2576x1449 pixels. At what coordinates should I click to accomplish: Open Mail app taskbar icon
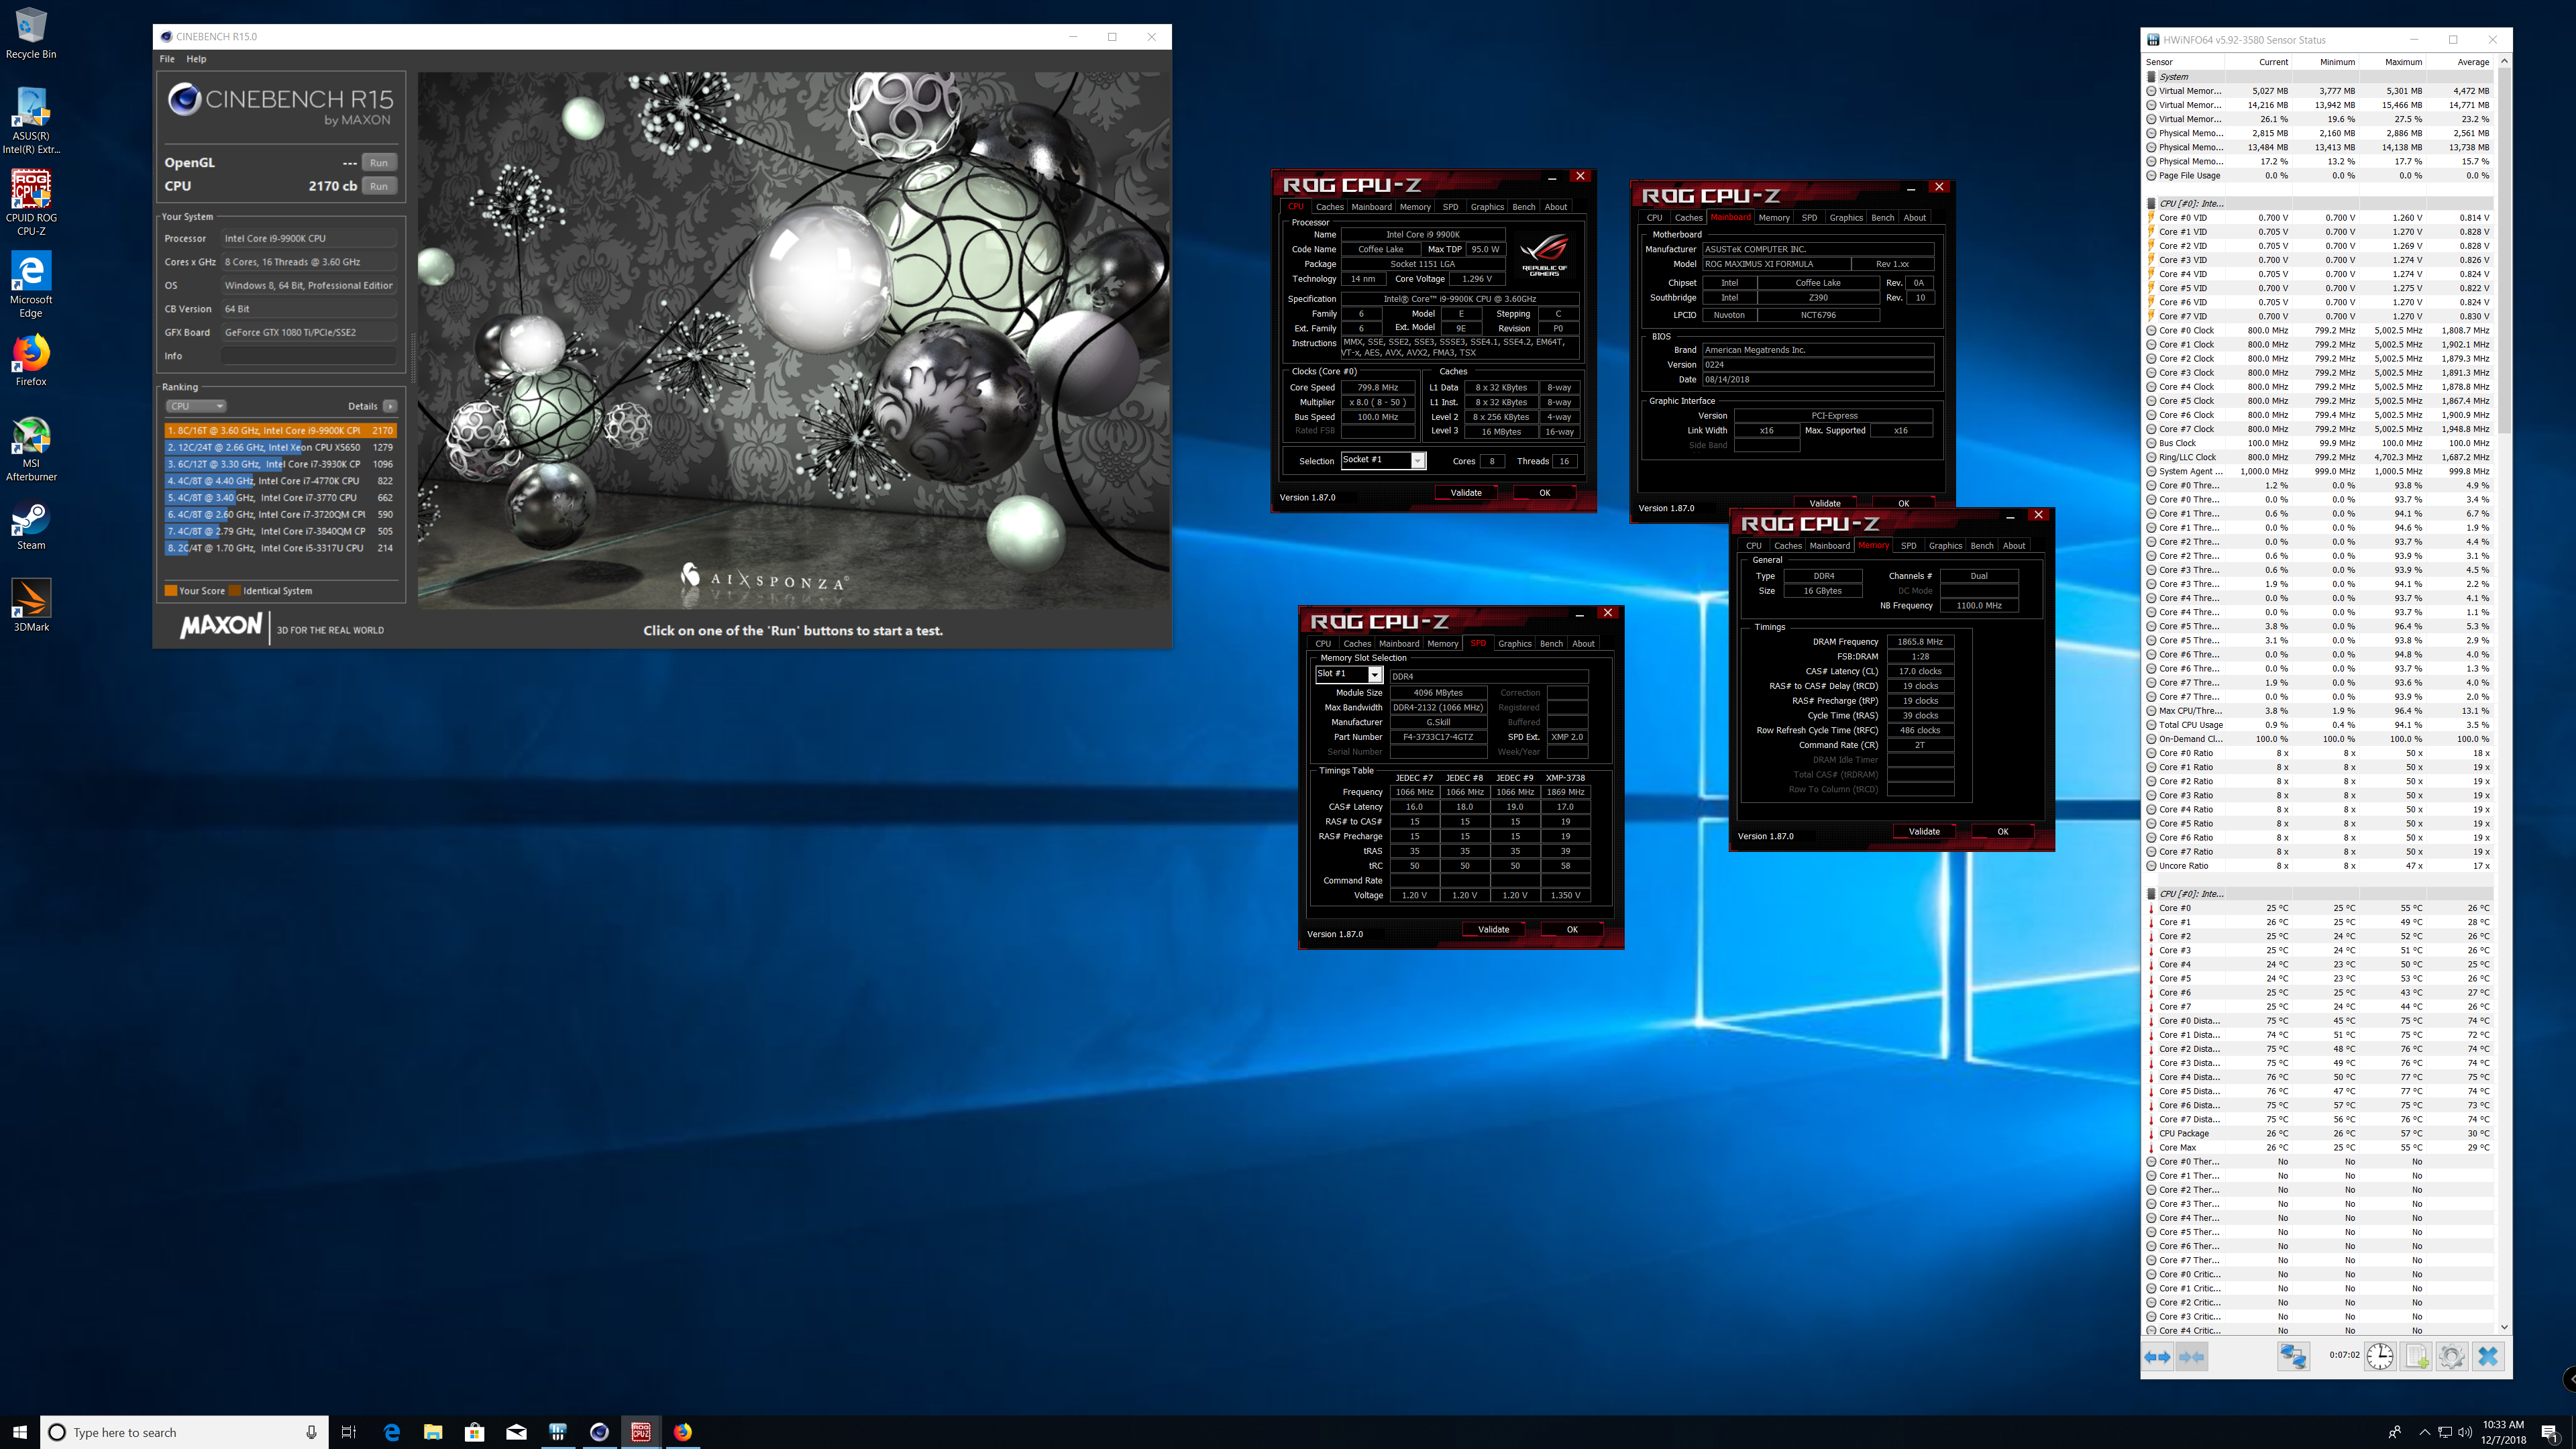tap(516, 1432)
